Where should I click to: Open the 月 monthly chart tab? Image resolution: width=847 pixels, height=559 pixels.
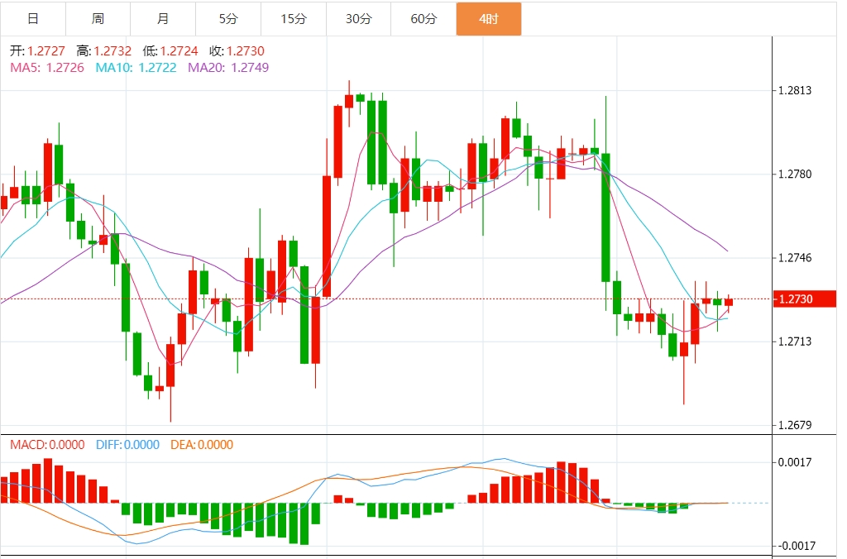[x=163, y=19]
